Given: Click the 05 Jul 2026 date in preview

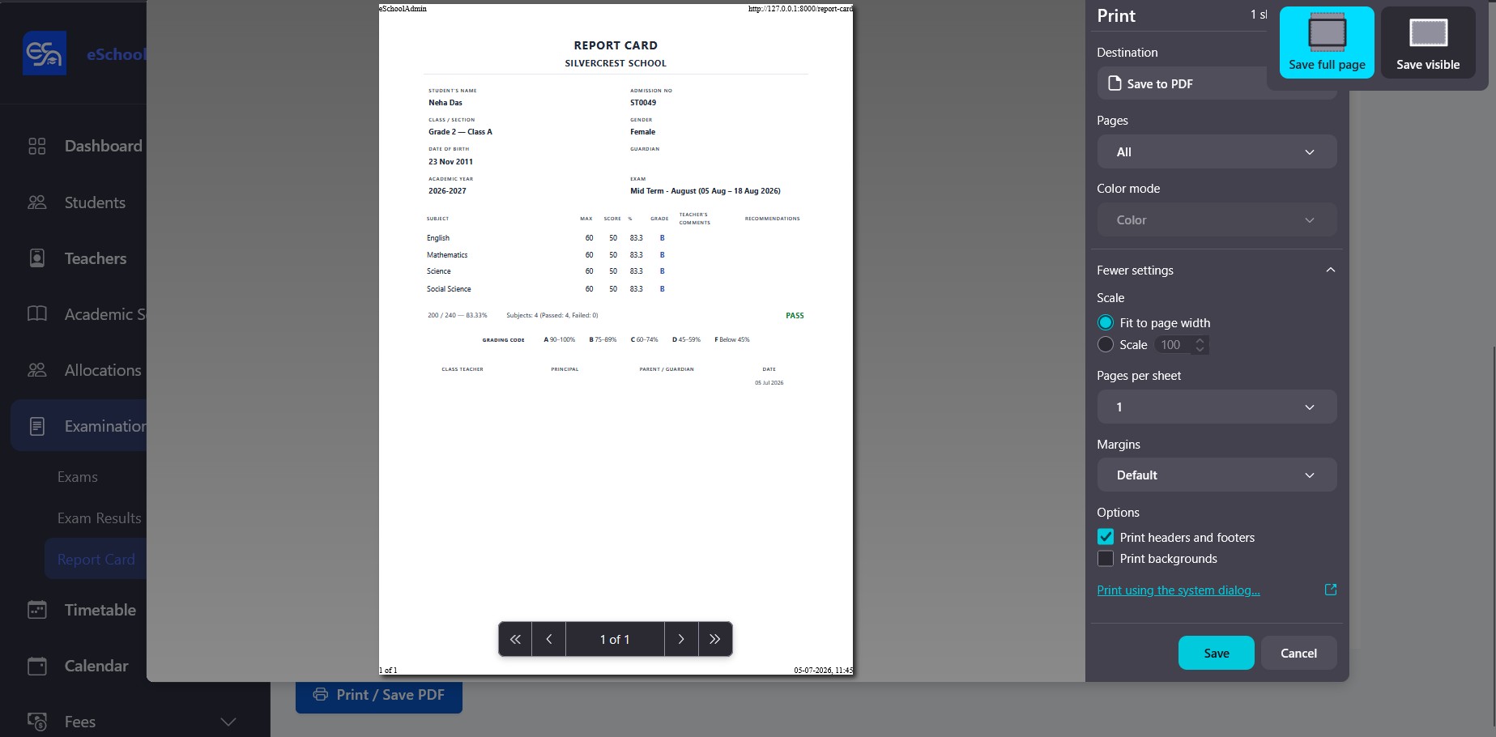Looking at the screenshot, I should [x=769, y=383].
